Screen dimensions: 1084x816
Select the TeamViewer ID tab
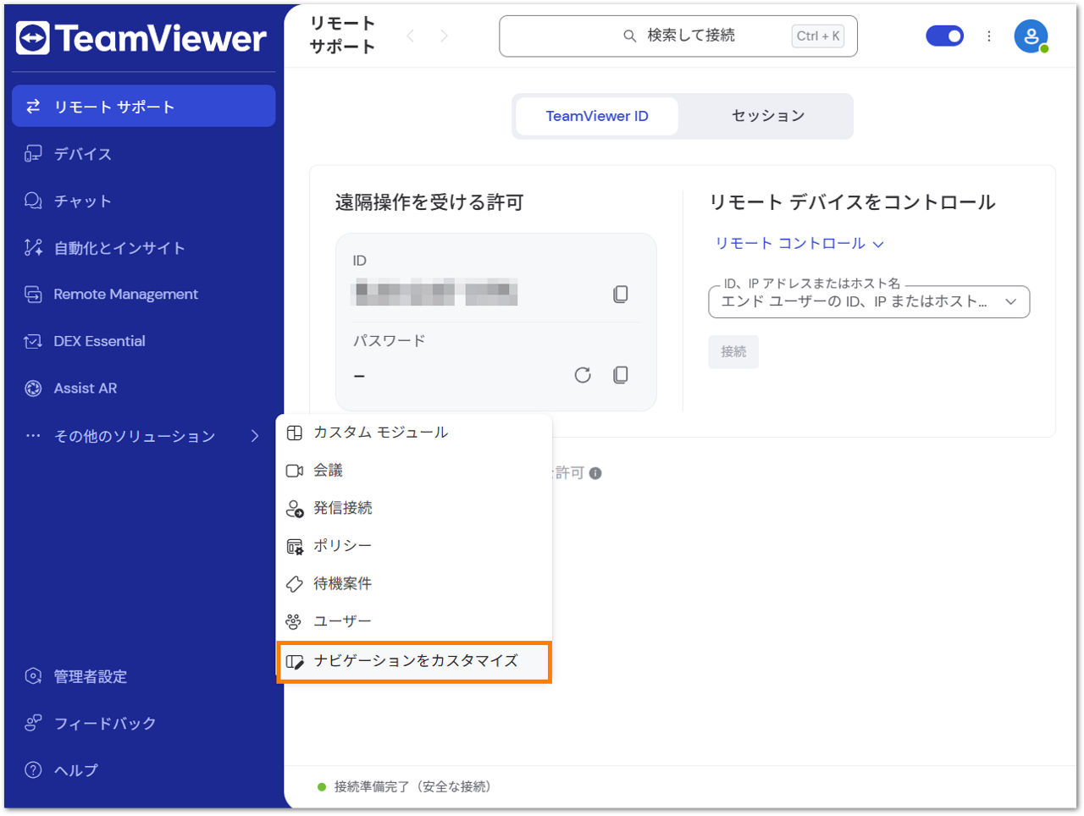(597, 116)
